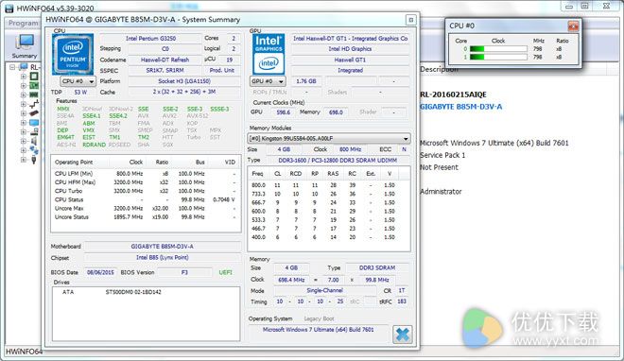624x361 pixels.
Task: Click the BIOS Date 08/06/2015 value
Action: pos(100,272)
